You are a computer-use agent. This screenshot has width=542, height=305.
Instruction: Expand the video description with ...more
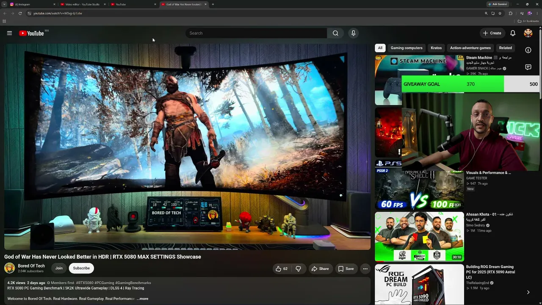(142, 299)
